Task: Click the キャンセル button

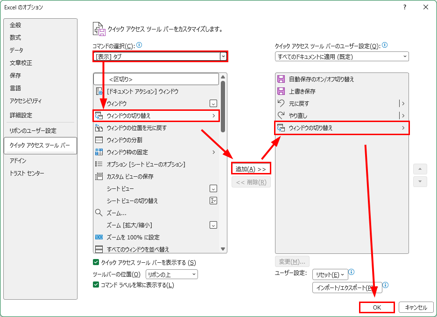Action: tap(416, 307)
